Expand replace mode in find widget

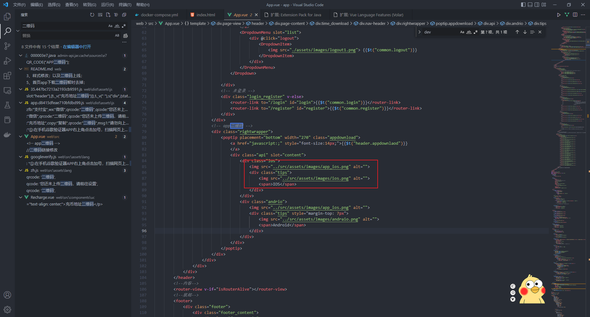pos(419,32)
